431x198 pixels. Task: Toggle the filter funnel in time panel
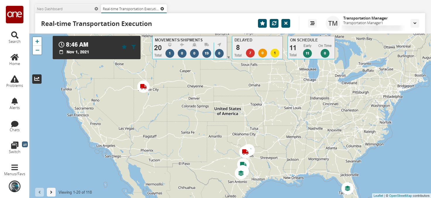click(x=134, y=47)
